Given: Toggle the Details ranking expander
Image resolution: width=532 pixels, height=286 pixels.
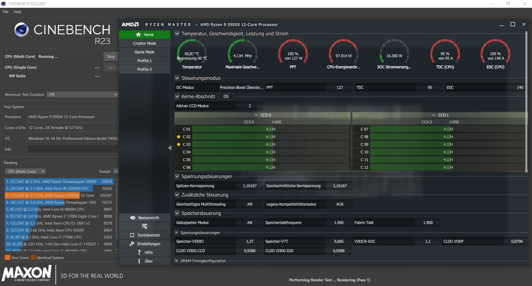Looking at the screenshot, I should tap(116, 171).
